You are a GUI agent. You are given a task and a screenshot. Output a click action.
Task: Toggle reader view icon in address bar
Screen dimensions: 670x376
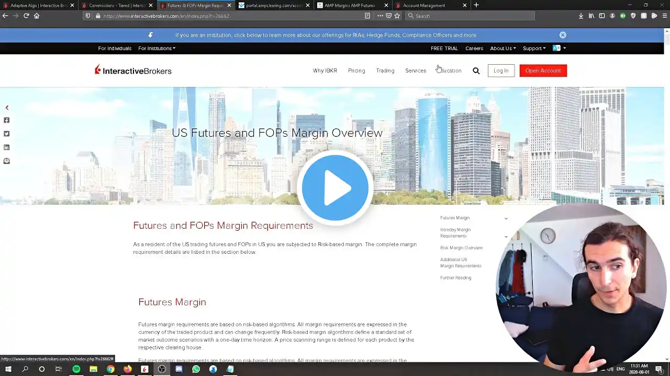[x=367, y=16]
